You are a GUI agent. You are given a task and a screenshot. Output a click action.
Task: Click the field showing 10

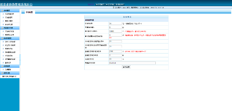point(115,46)
